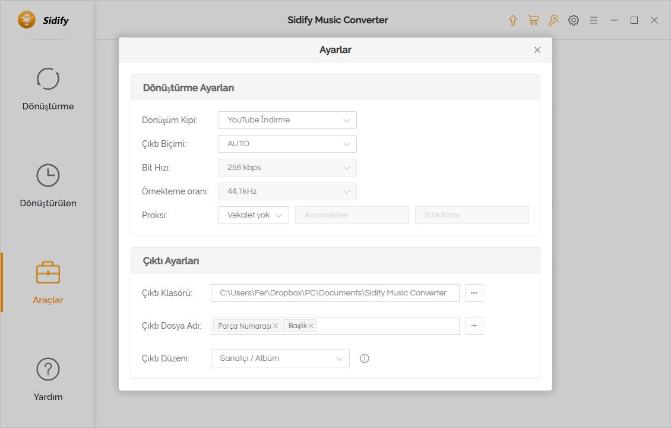
Task: Expand the Dönüşüm Kipi dropdown
Action: pos(287,120)
